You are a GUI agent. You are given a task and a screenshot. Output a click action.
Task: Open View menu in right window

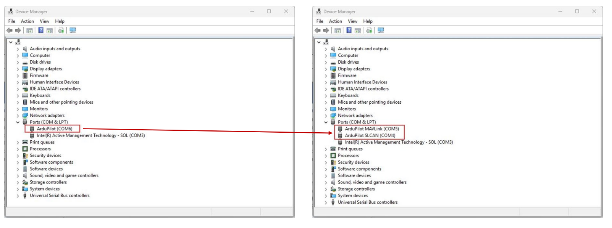[x=352, y=21]
